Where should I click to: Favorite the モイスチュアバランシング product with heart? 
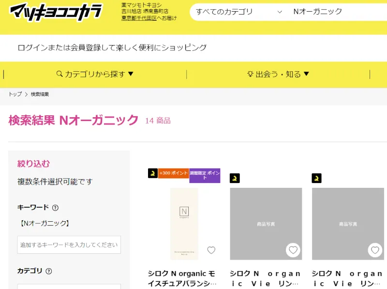coord(211,250)
